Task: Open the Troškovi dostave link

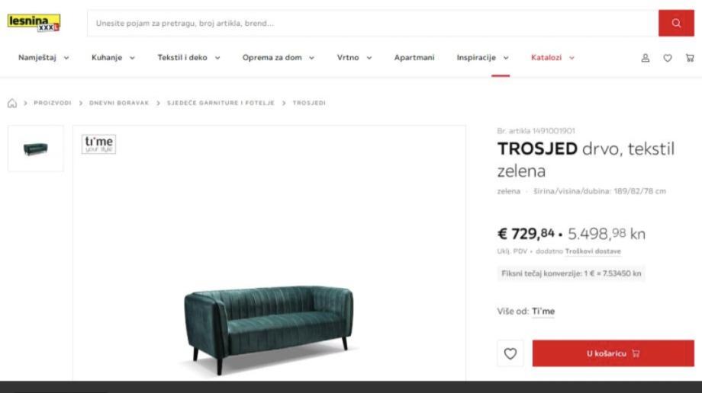Action: point(593,251)
